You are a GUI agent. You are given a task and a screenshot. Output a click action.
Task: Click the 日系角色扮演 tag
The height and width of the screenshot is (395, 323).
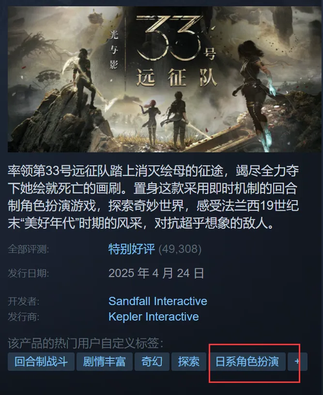click(247, 362)
